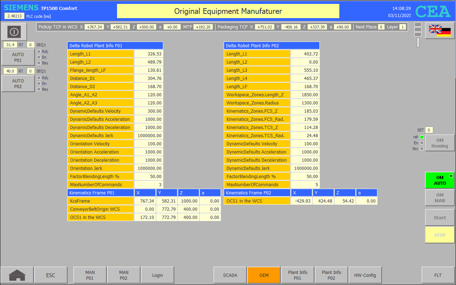This screenshot has width=456, height=285.
Task: Click the small vertical slider below stacked boxes
Action: point(418,42)
